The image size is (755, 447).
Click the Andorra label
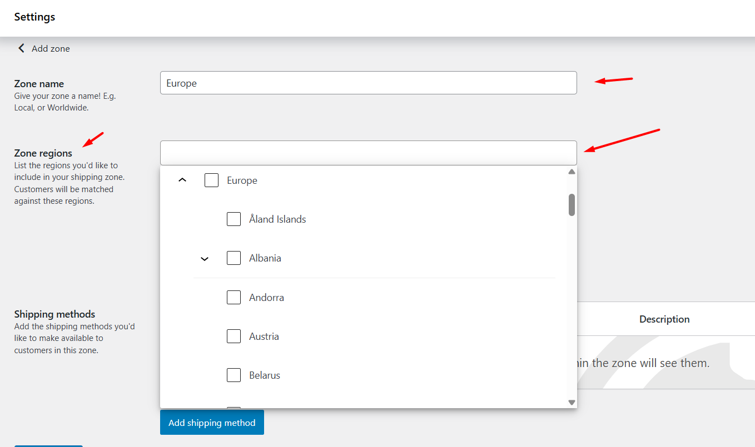[x=266, y=298]
